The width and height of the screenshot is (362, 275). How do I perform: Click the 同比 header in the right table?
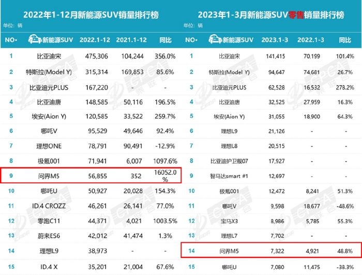[345, 40]
